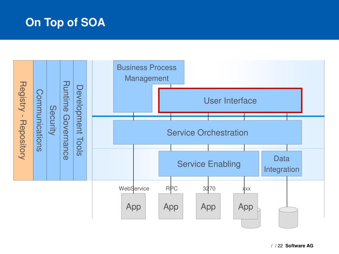The height and width of the screenshot is (254, 339).
Task: Click the Runtime Governance vertical column
Action: tap(67, 120)
